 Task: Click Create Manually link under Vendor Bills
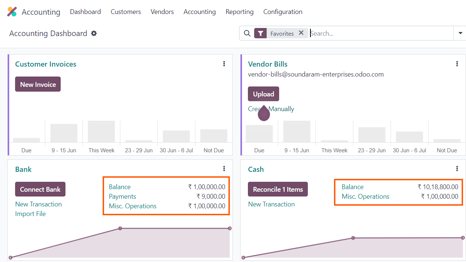coord(271,109)
